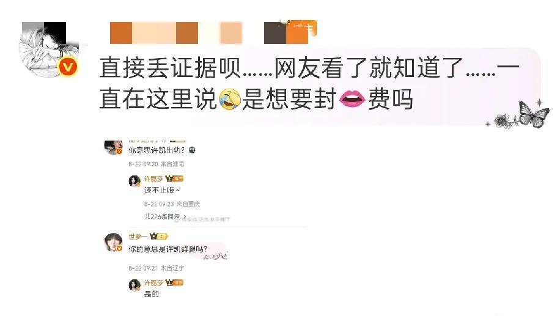Click 许荔莎's avatar in the 还不止哦 reply

(x=134, y=181)
